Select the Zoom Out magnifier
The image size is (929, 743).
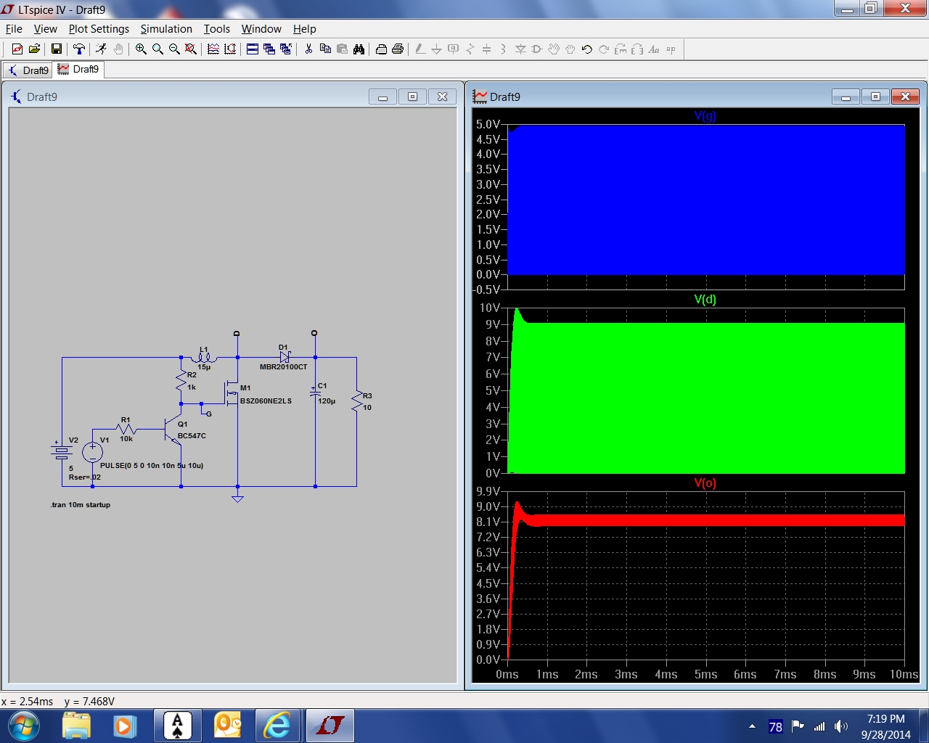pyautogui.click(x=174, y=49)
